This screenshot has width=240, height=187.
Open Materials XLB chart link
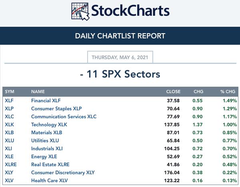47,133
